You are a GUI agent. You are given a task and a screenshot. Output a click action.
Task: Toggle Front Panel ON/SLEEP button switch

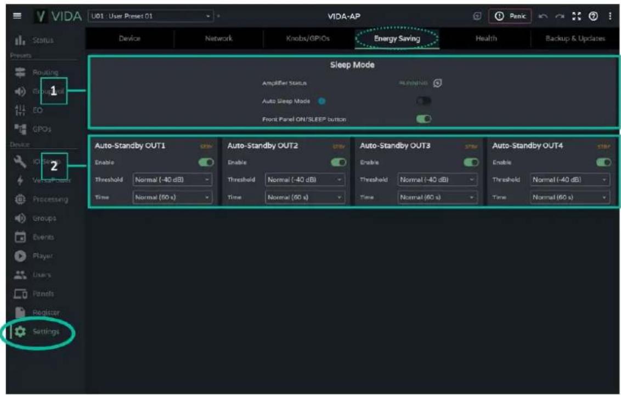pyautogui.click(x=424, y=119)
